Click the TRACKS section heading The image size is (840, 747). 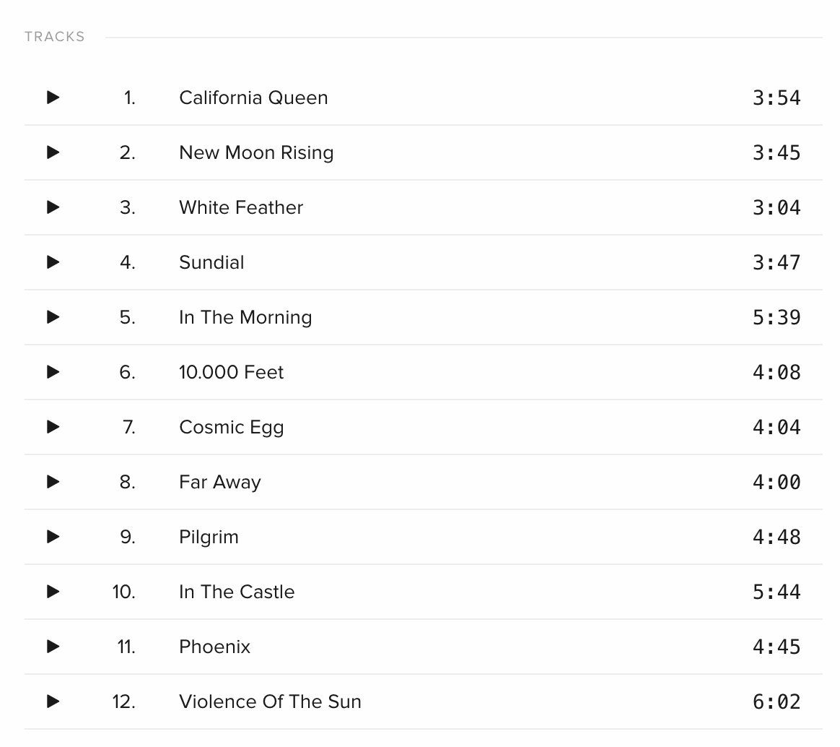[55, 36]
